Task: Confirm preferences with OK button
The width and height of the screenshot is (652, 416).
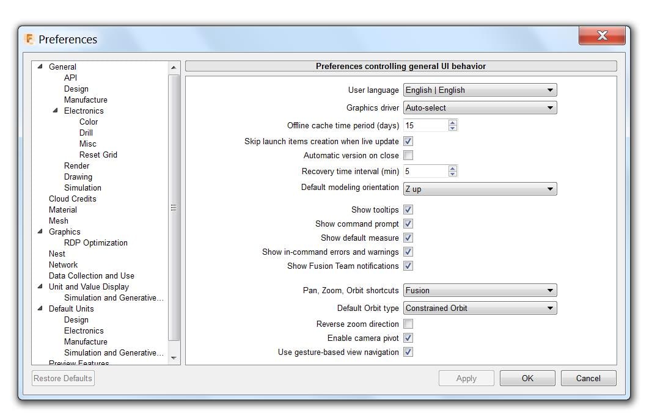Action: pyautogui.click(x=527, y=379)
